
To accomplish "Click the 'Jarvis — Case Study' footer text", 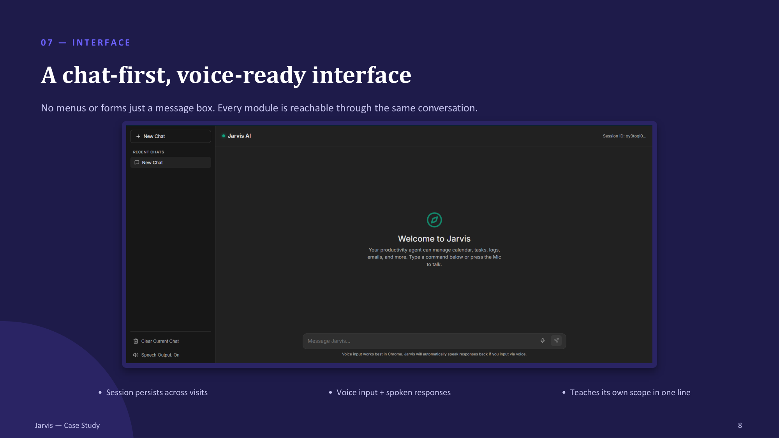I will pyautogui.click(x=67, y=426).
